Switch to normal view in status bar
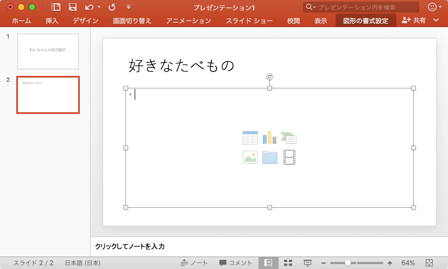This screenshot has width=448, height=269. 268,262
